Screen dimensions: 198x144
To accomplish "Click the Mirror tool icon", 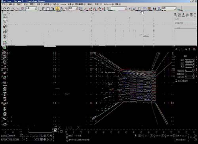I will click(x=129, y=9).
